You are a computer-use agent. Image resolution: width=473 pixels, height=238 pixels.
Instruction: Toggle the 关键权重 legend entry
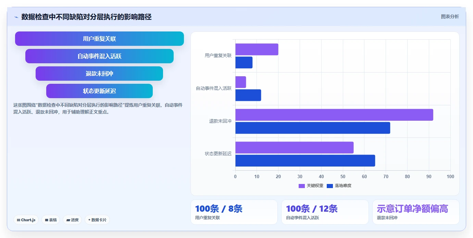click(311, 186)
